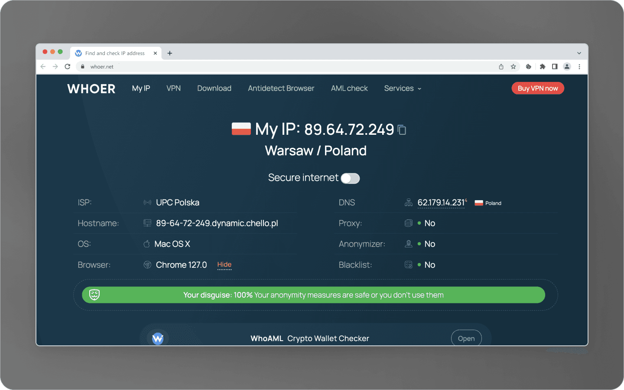Open the tab search chevron in the tab strip
The height and width of the screenshot is (390, 624).
click(579, 53)
